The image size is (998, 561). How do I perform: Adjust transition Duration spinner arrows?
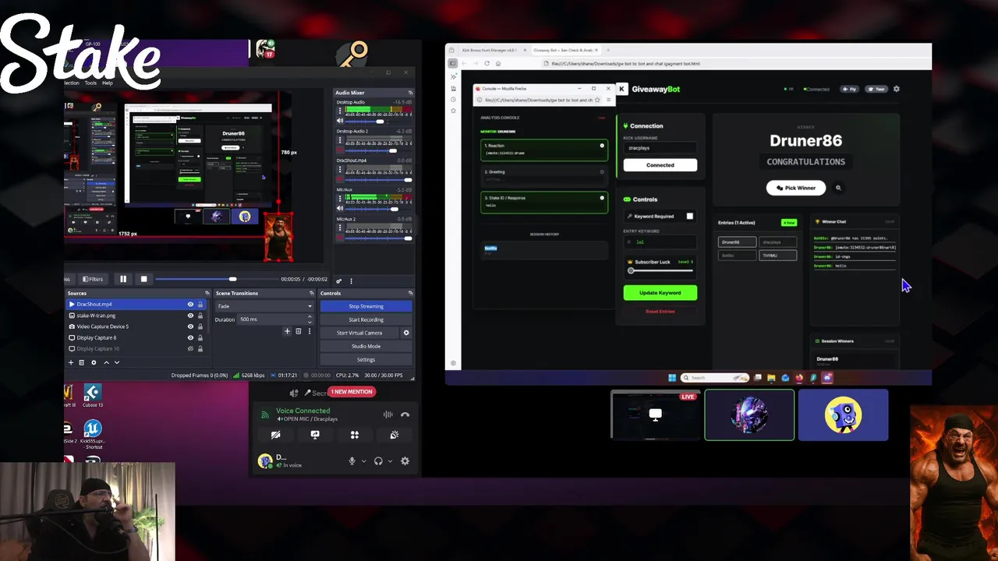pyautogui.click(x=310, y=319)
